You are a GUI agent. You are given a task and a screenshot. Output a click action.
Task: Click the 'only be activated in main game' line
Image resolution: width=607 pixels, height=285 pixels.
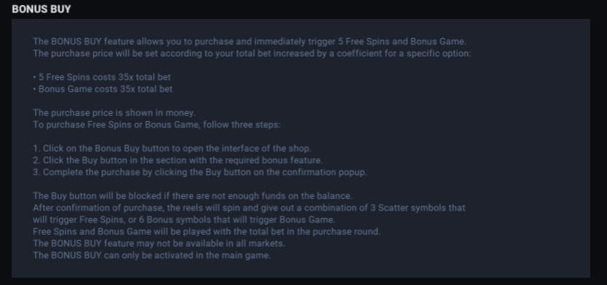point(152,256)
